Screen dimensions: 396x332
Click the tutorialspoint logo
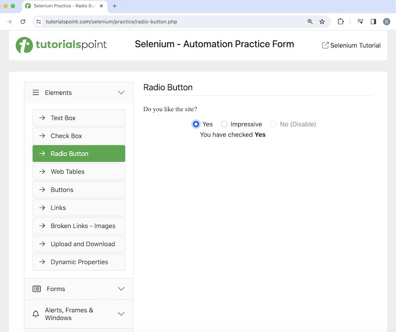click(x=61, y=45)
